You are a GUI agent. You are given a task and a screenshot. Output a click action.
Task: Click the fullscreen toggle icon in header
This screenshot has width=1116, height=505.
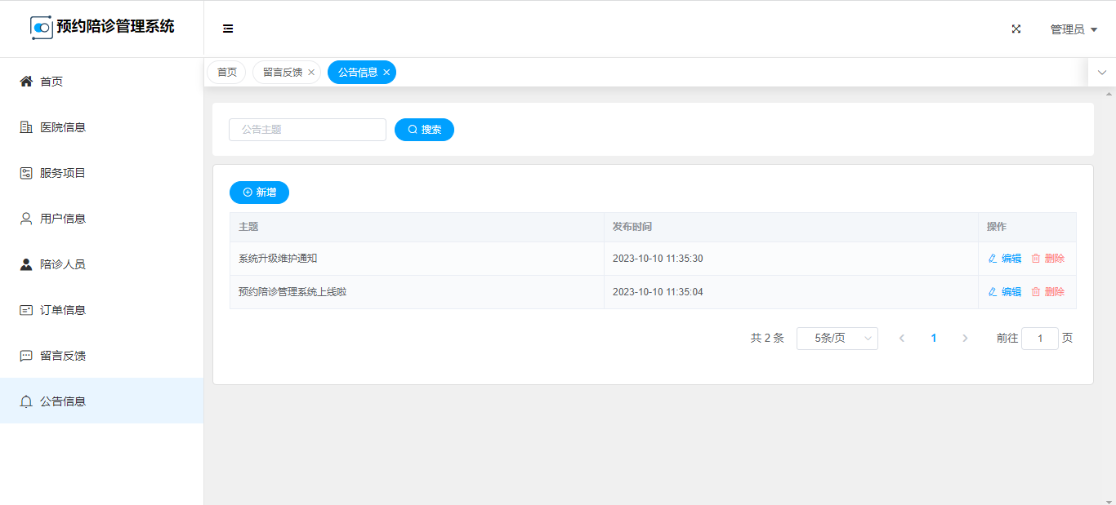[1016, 29]
